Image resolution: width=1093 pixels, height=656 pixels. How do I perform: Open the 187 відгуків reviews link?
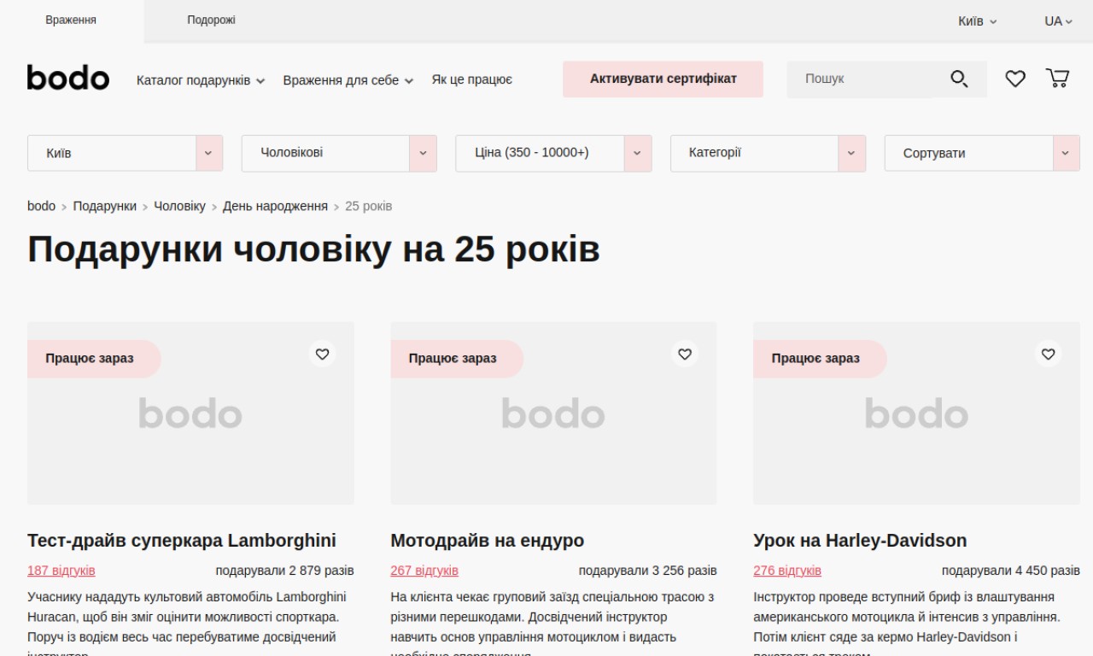tap(61, 571)
